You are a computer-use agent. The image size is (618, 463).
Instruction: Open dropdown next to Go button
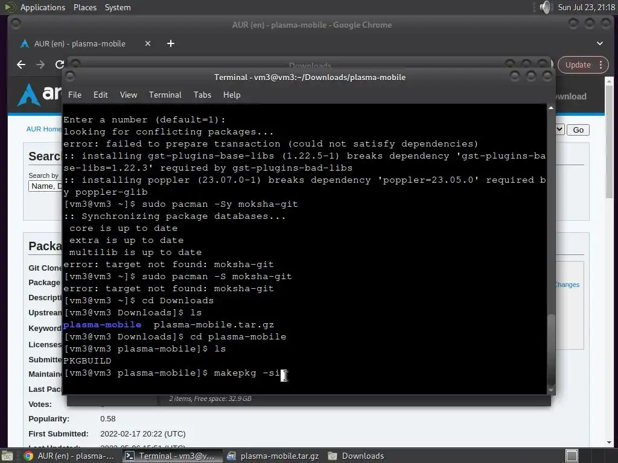559,130
